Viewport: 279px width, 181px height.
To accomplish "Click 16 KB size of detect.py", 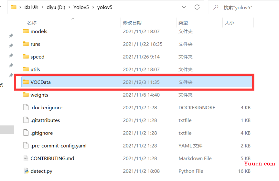I will click(244, 171).
